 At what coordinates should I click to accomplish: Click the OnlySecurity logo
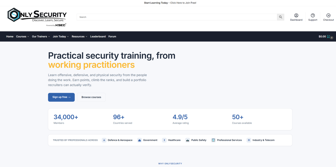click(x=37, y=17)
